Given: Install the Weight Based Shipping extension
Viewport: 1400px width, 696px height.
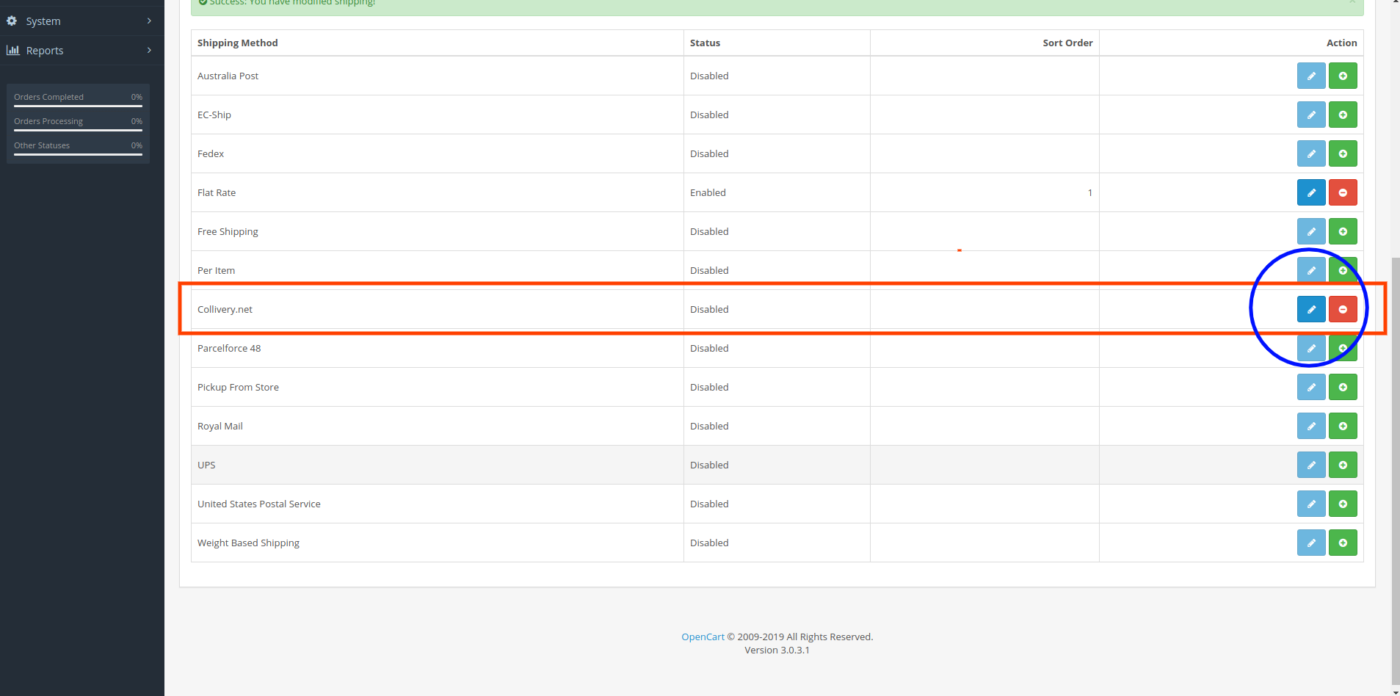Looking at the screenshot, I should pyautogui.click(x=1342, y=543).
